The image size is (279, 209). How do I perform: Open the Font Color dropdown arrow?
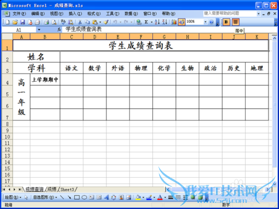point(165,197)
